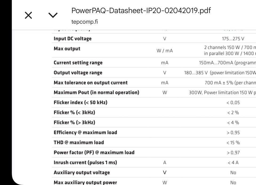This screenshot has width=256, height=185.
Task: Select 'V' unit in Auxiliary output voltage row
Action: [x=165, y=172]
